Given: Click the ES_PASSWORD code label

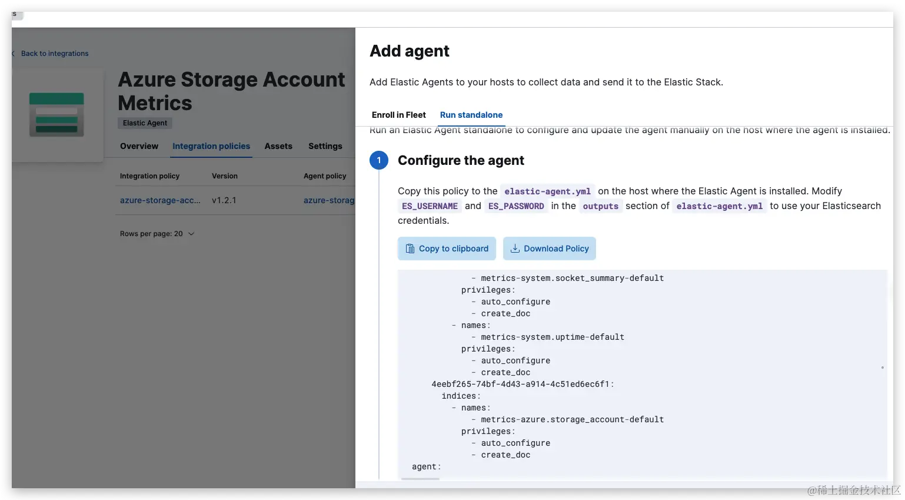Looking at the screenshot, I should [516, 206].
